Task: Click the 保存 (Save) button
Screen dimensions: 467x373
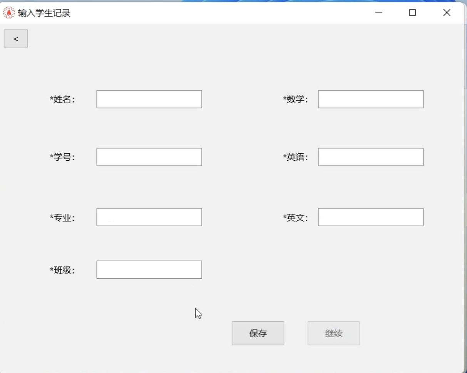Action: tap(258, 333)
